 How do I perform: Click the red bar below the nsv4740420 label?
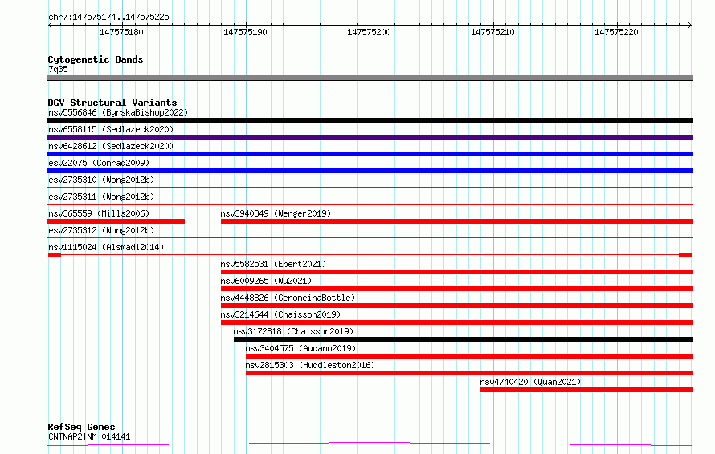(586, 391)
